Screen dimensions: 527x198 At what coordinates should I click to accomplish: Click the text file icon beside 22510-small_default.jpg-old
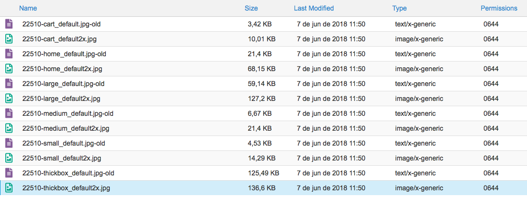pos(9,143)
